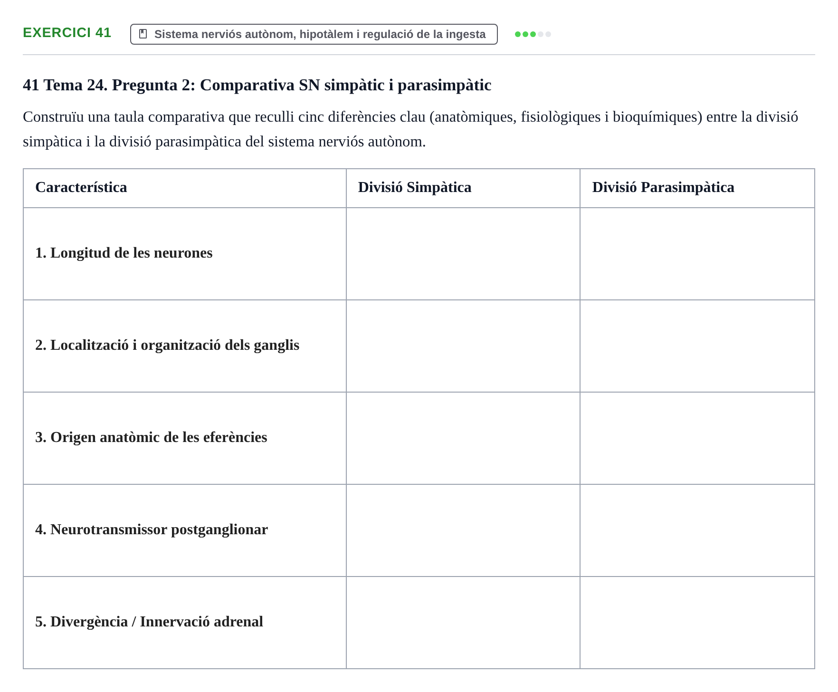
Task: Click the row label '4. Neurotransmissor postganglionar'
Action: 152,529
